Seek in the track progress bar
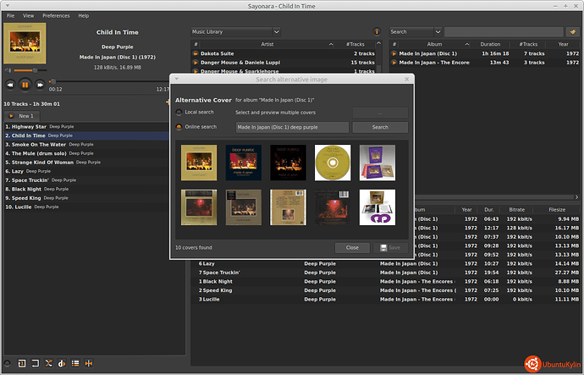Screen dimensions: 584x375 [108, 81]
